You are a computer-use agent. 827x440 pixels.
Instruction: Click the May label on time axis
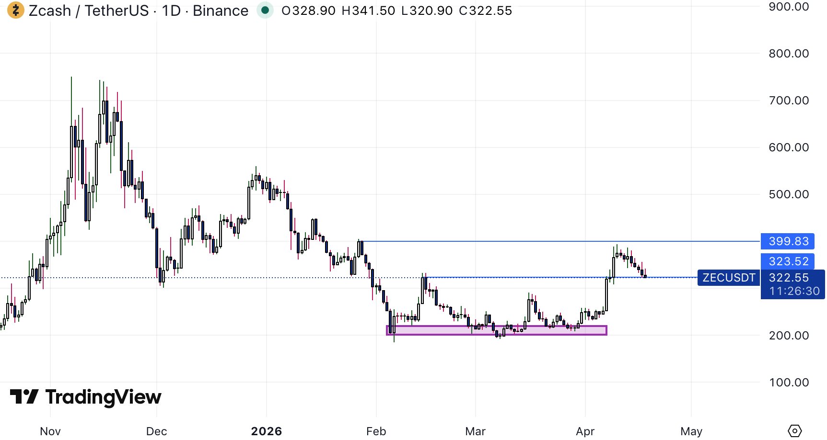click(x=691, y=431)
